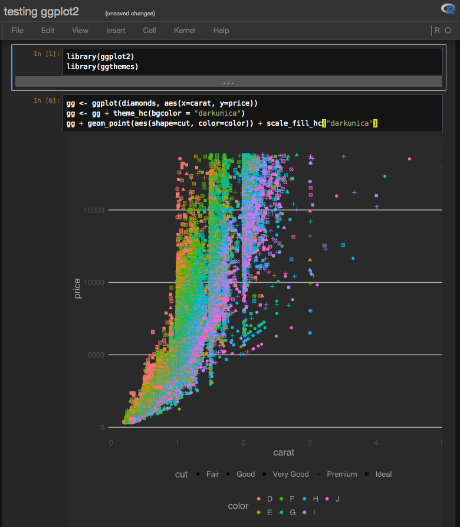The height and width of the screenshot is (527, 460).
Task: Click the Premium legend plus symbol
Action: 318,474
